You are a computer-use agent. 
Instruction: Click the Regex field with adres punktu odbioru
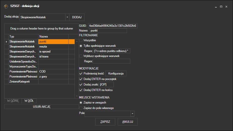(x=112, y=51)
